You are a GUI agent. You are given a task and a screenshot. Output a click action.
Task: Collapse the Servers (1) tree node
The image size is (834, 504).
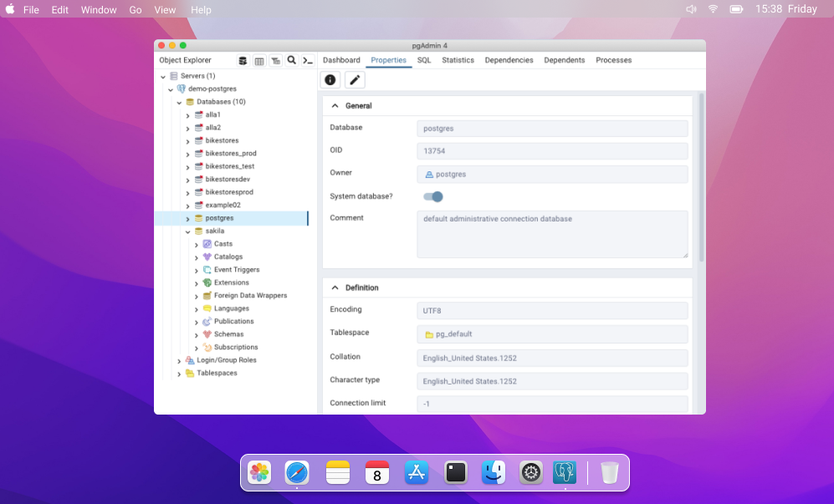163,77
